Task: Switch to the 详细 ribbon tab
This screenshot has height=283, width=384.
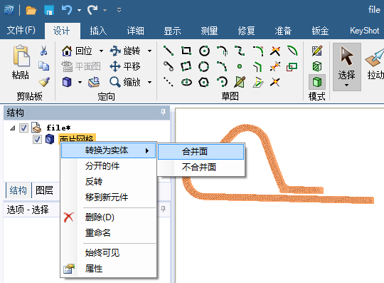Action: click(x=135, y=31)
